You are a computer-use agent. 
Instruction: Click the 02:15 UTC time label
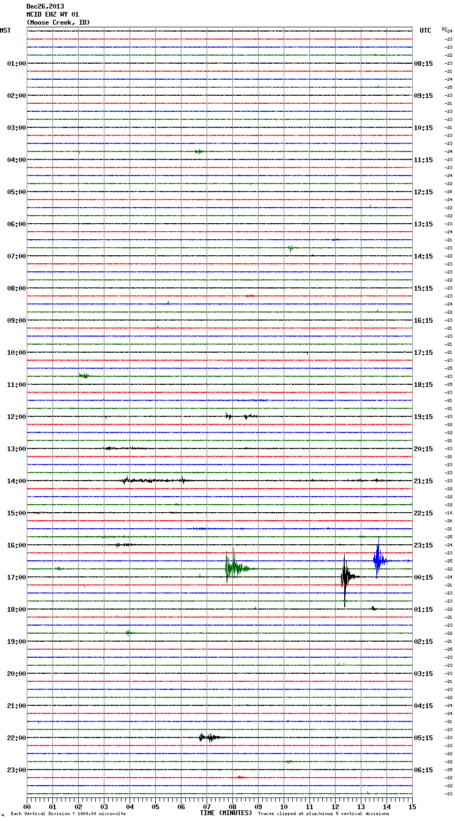coord(423,642)
